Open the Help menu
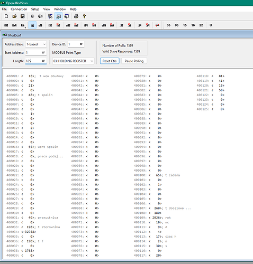This screenshot has height=264, width=253. point(73,9)
